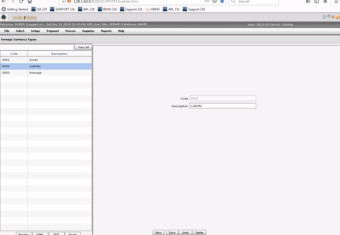This screenshot has width=340, height=235.
Task: Click the orange logout icon in the header
Action: [x=338, y=17]
